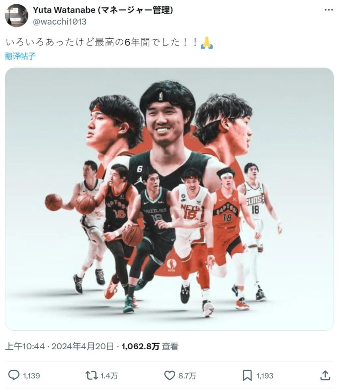Like the post with heart icon
Viewport: 341px width, 390px height.
170,375
